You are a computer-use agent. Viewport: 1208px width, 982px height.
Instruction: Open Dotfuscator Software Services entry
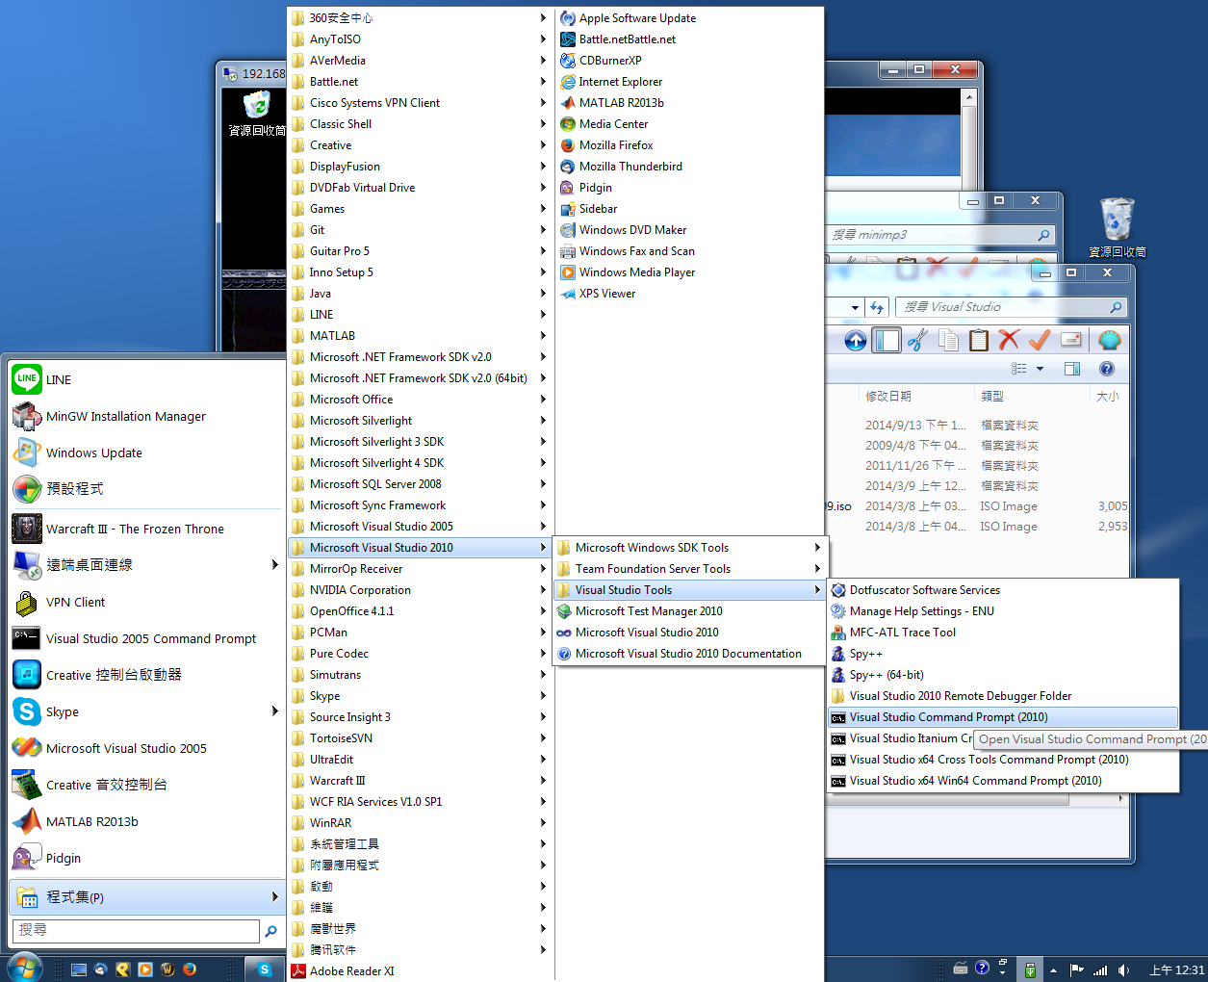1002,590
